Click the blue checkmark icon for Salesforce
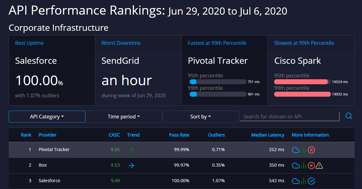The width and height of the screenshot is (362, 189). 312,181
